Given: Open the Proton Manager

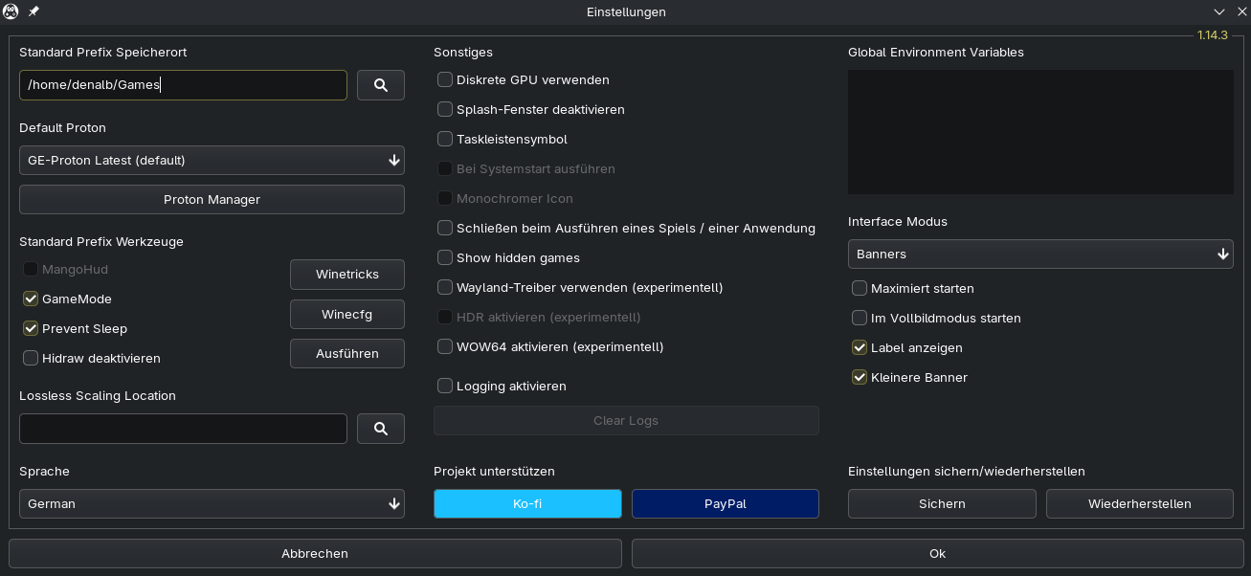Looking at the screenshot, I should (x=212, y=199).
